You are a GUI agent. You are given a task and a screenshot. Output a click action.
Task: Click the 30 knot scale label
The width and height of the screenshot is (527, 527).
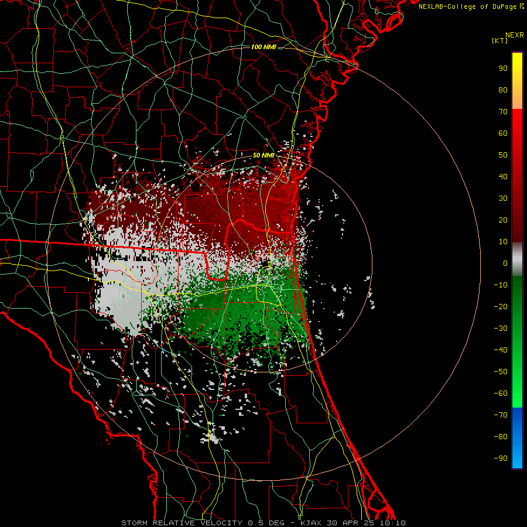(x=503, y=199)
